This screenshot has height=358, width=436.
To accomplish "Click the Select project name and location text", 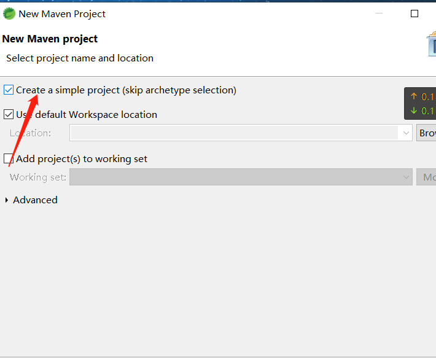I will 80,58.
